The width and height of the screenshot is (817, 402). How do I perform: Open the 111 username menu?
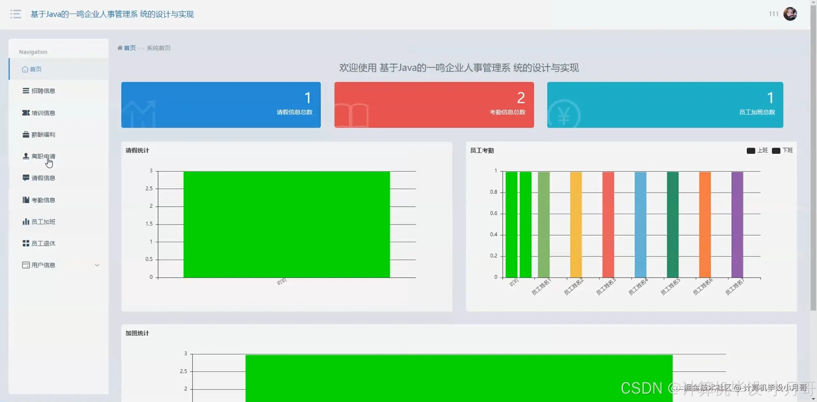[773, 14]
